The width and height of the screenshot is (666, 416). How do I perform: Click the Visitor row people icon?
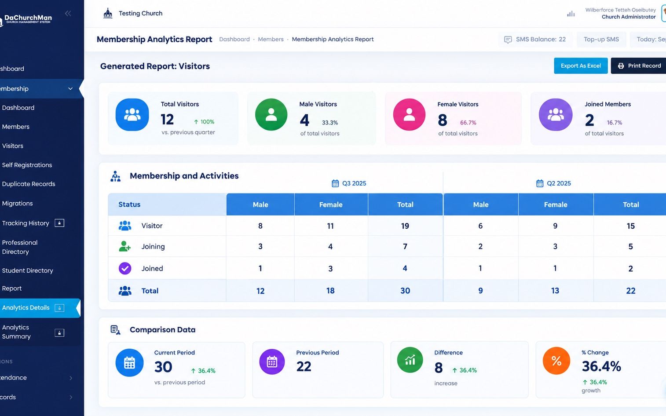(125, 226)
